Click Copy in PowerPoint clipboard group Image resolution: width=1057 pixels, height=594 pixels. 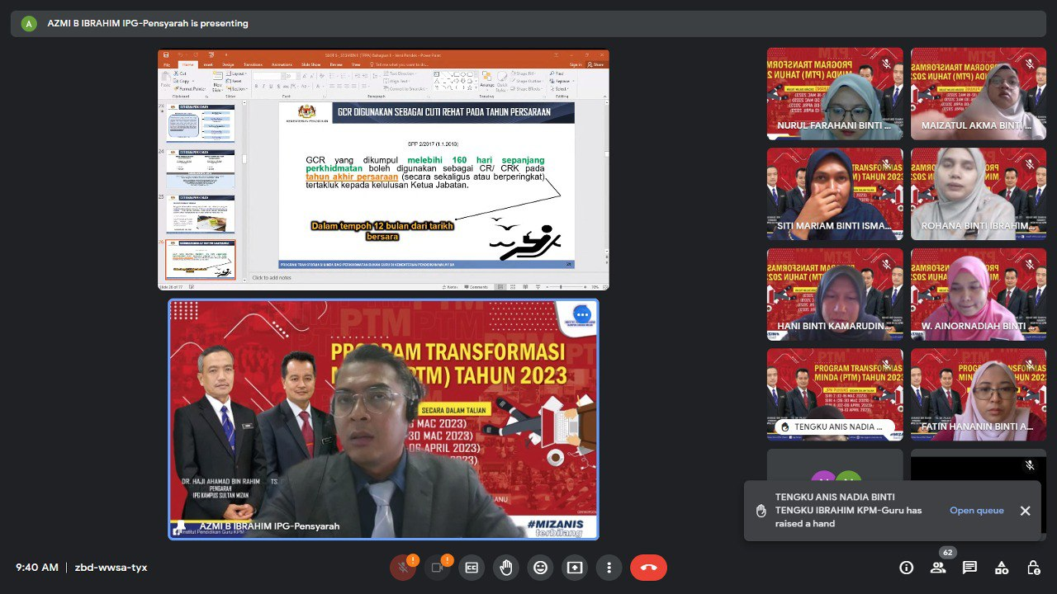coord(182,81)
